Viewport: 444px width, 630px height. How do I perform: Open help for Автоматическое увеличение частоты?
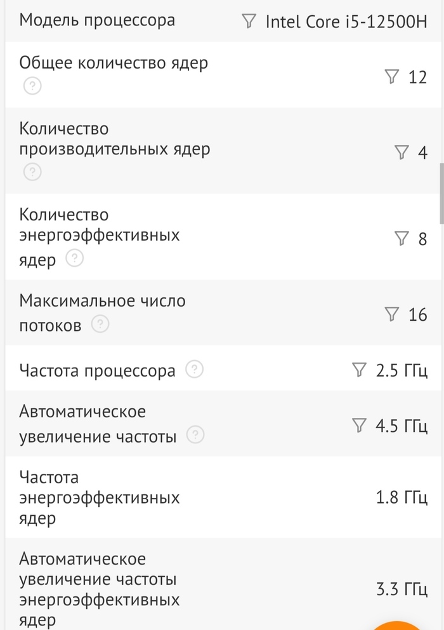[195, 436]
